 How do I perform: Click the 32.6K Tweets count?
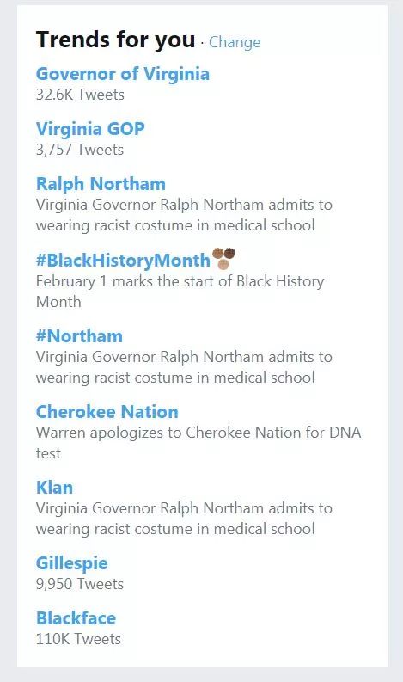point(81,95)
